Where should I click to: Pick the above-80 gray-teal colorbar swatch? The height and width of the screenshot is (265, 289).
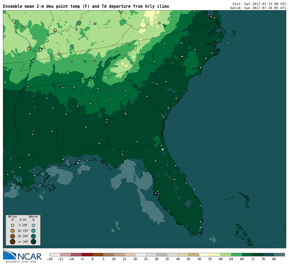pos(279,255)
